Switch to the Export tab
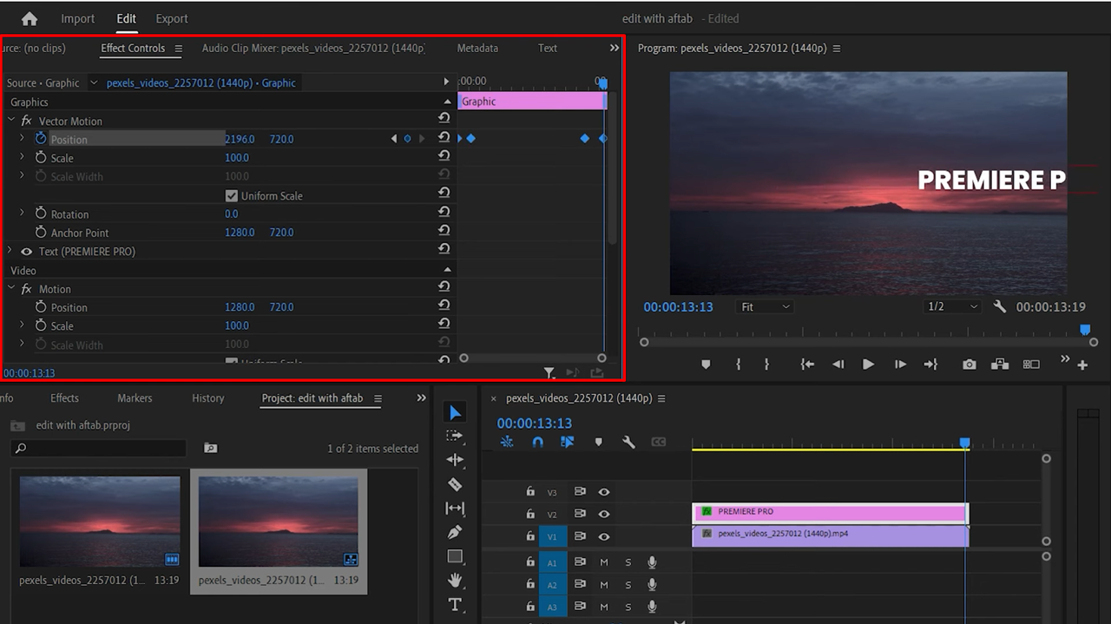1111x624 pixels. [172, 18]
